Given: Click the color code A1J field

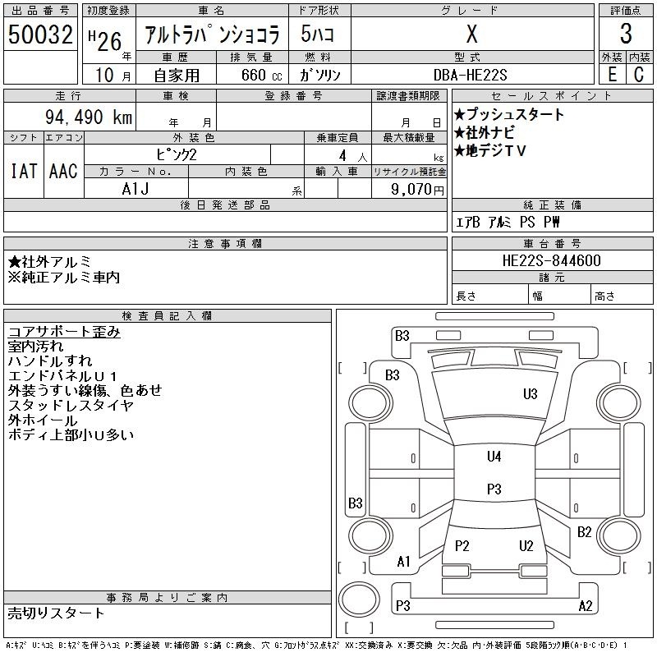Looking at the screenshot, I should tap(136, 189).
